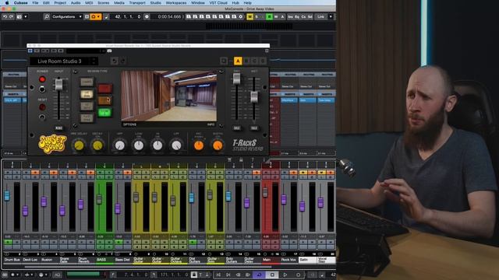Click the transport cycle/loop button

pyautogui.click(x=259, y=275)
